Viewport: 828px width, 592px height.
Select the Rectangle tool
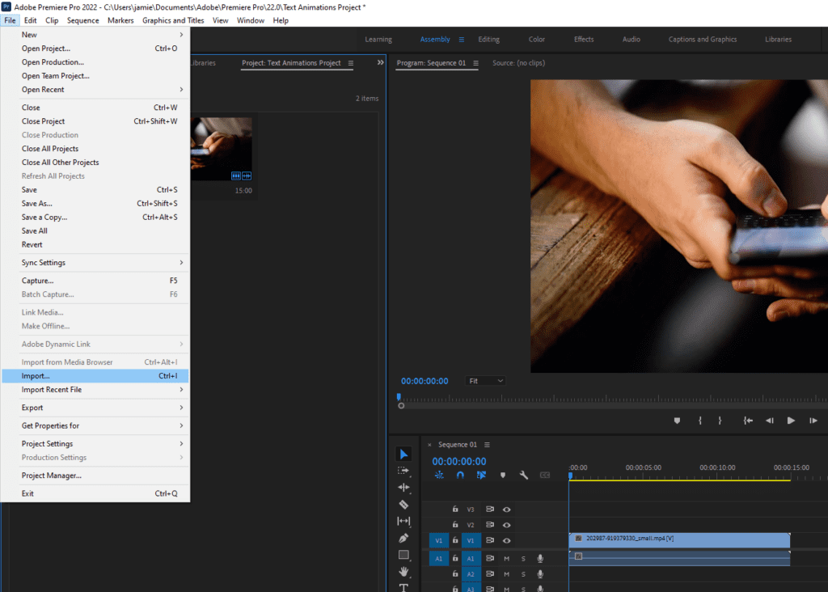(x=403, y=555)
